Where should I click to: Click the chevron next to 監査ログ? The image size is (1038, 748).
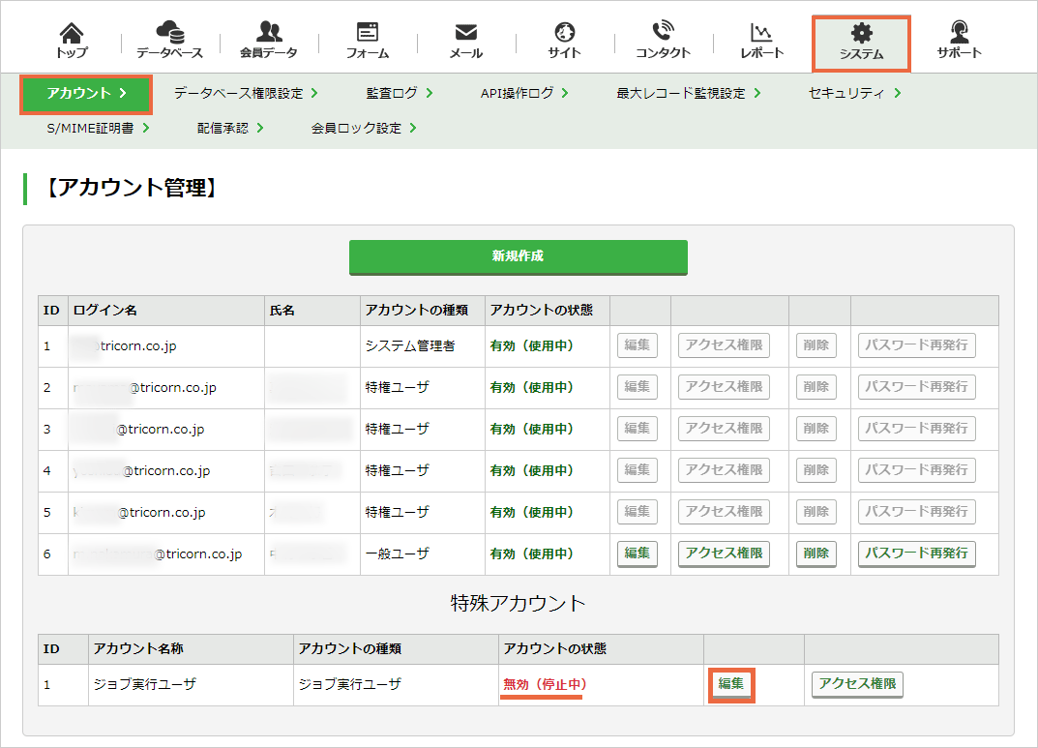(430, 93)
